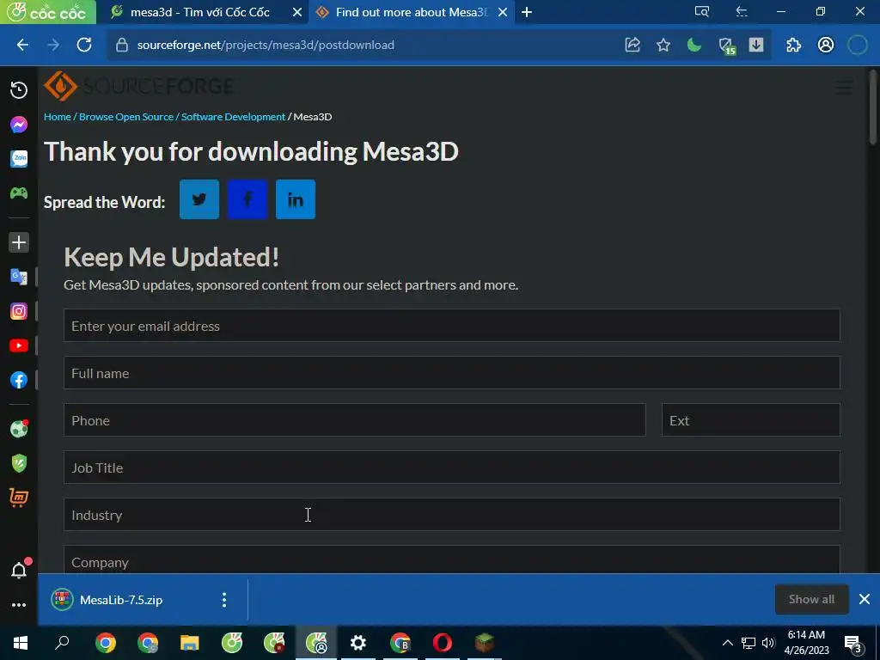Open Windows taskbar search
The height and width of the screenshot is (660, 880).
[x=62, y=643]
